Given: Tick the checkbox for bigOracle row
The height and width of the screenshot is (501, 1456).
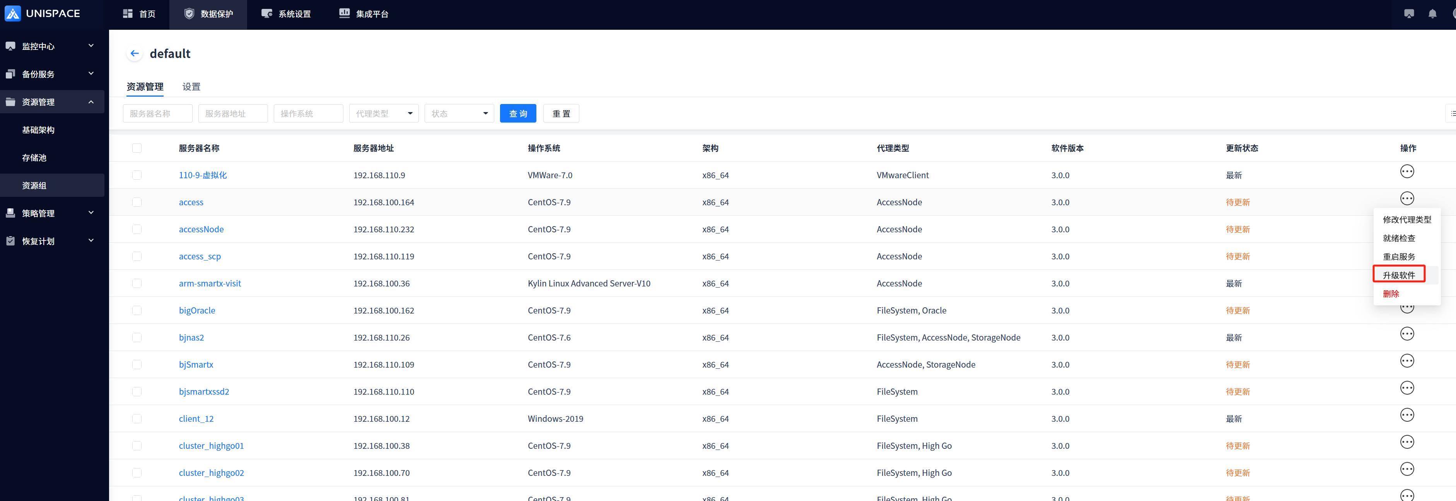Looking at the screenshot, I should pos(137,311).
